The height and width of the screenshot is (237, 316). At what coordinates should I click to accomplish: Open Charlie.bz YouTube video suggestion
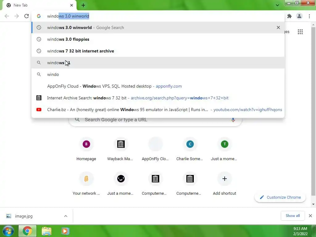tap(158, 110)
